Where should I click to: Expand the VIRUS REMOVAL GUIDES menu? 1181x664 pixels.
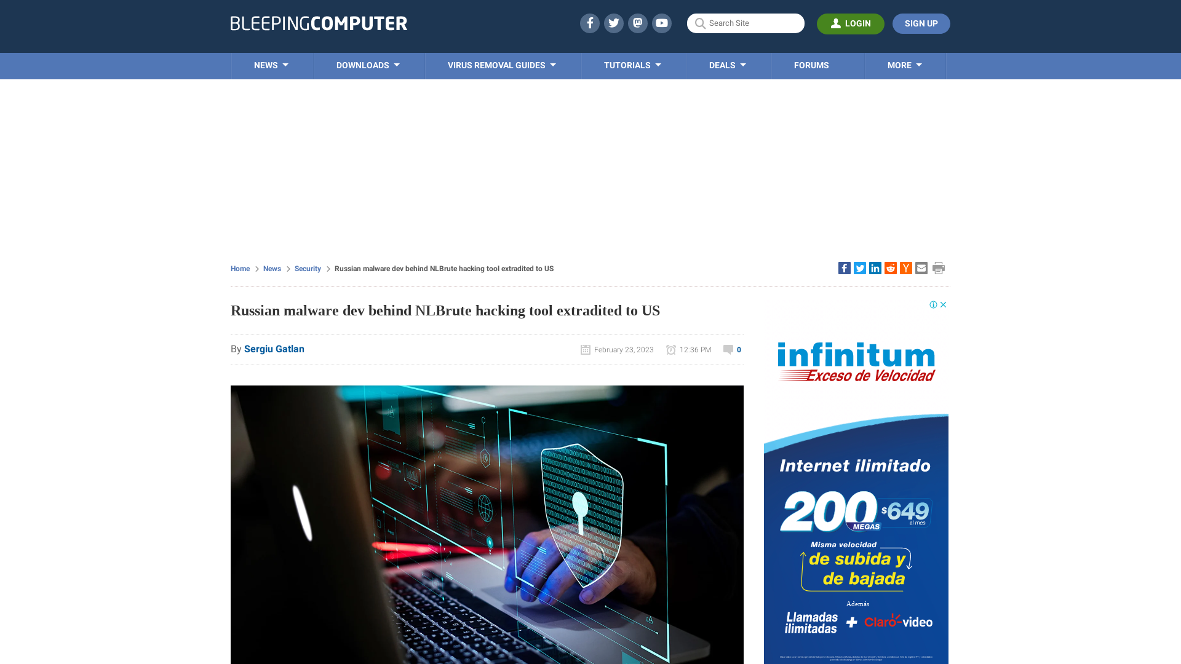pyautogui.click(x=502, y=66)
